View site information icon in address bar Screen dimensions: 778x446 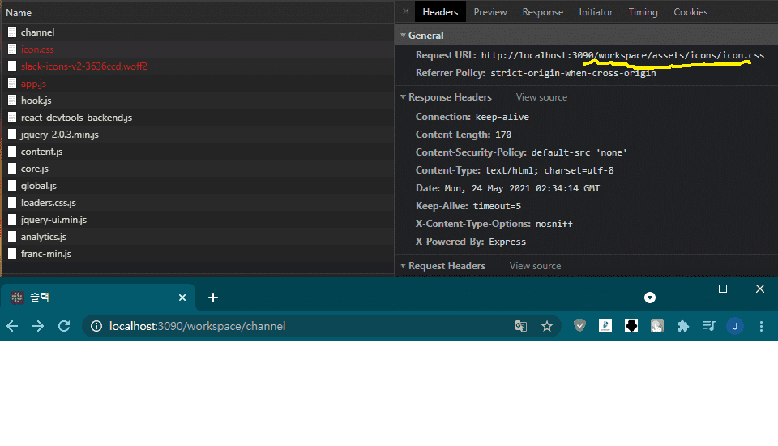96,326
